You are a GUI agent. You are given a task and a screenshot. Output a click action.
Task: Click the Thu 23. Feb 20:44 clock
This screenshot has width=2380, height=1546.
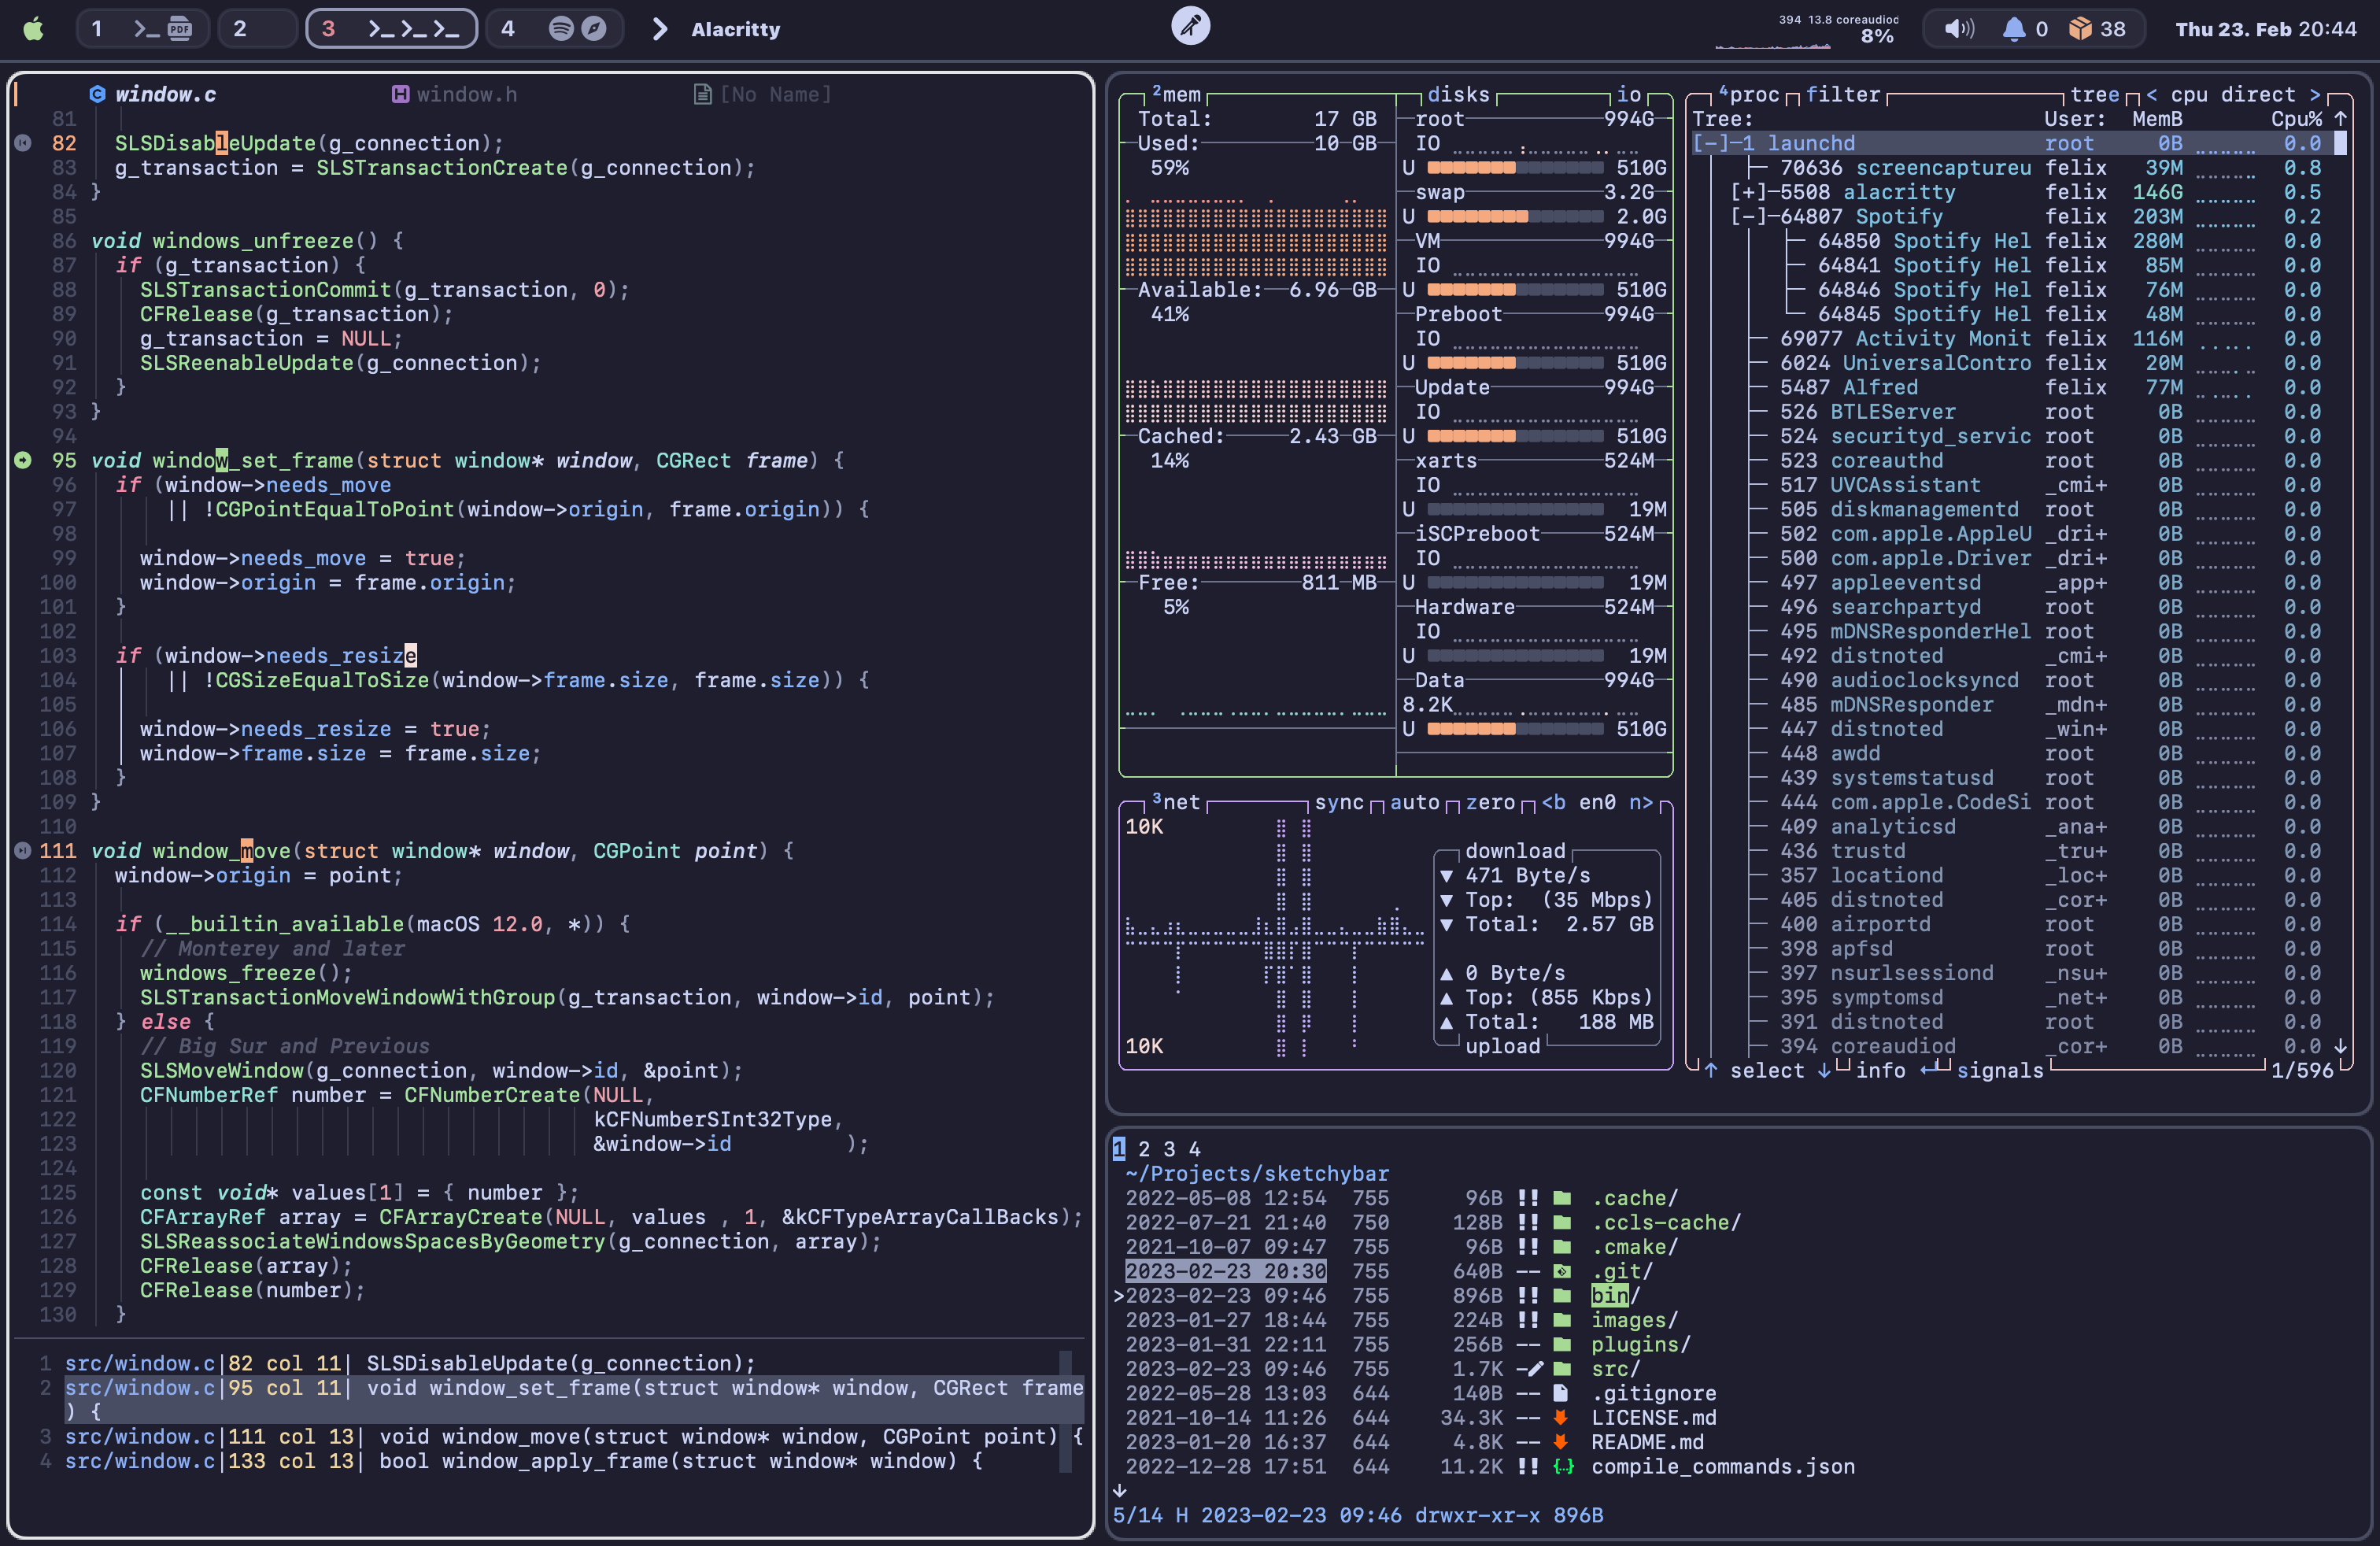pyautogui.click(x=2265, y=29)
